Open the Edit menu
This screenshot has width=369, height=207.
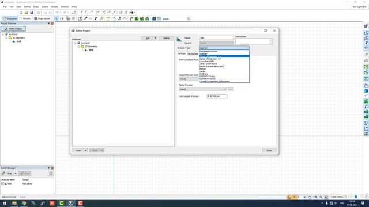click(x=12, y=7)
